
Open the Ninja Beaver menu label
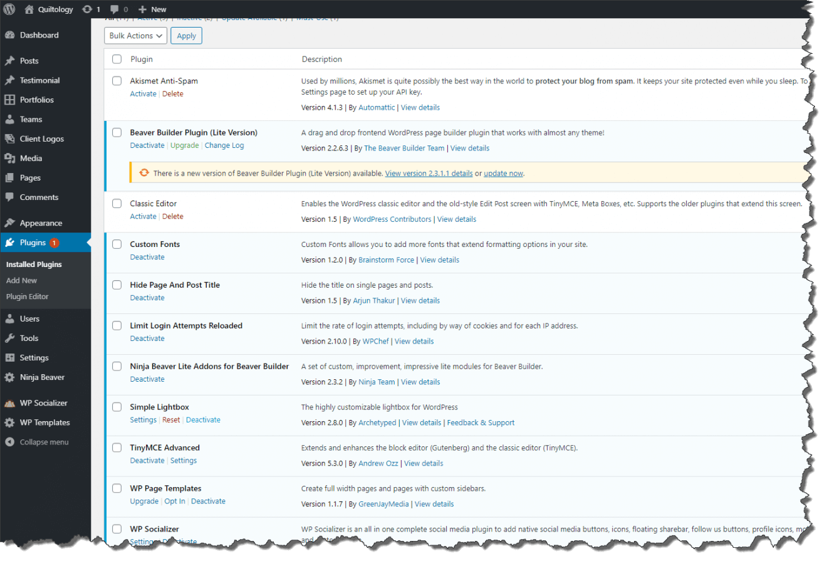tap(42, 377)
